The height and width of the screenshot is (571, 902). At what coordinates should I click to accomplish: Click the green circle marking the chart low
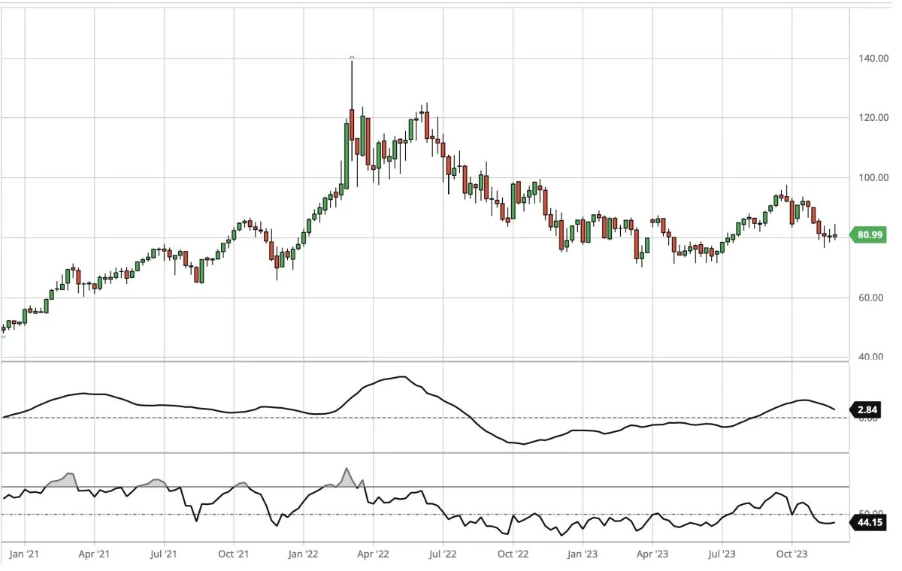pos(3,335)
